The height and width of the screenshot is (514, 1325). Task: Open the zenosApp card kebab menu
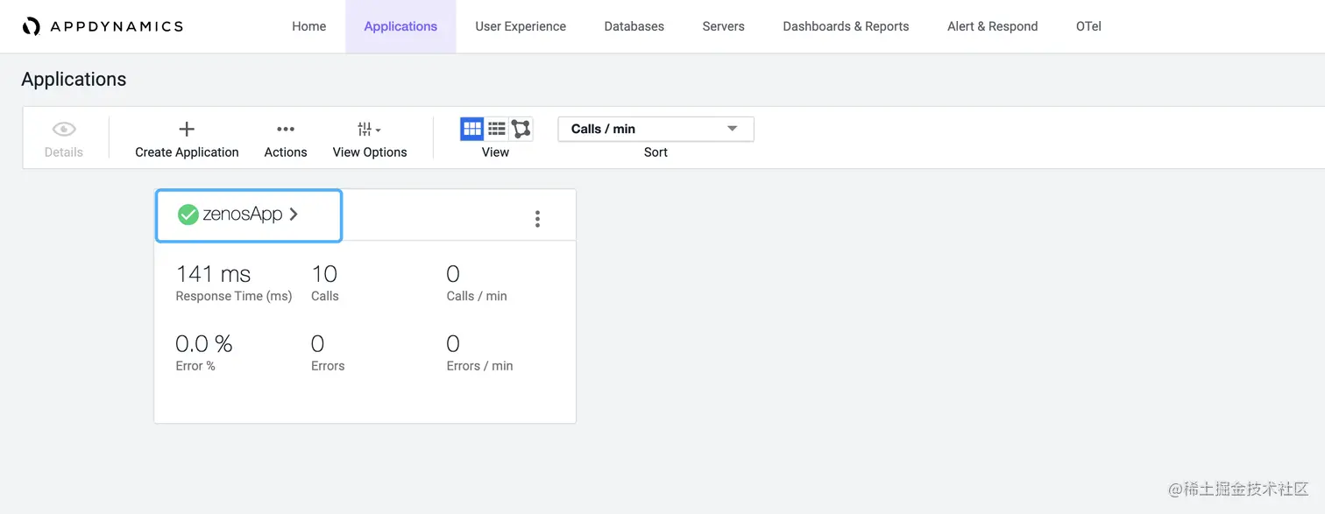(537, 219)
